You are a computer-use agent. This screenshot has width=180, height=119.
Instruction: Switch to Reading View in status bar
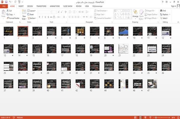(x=145, y=118)
